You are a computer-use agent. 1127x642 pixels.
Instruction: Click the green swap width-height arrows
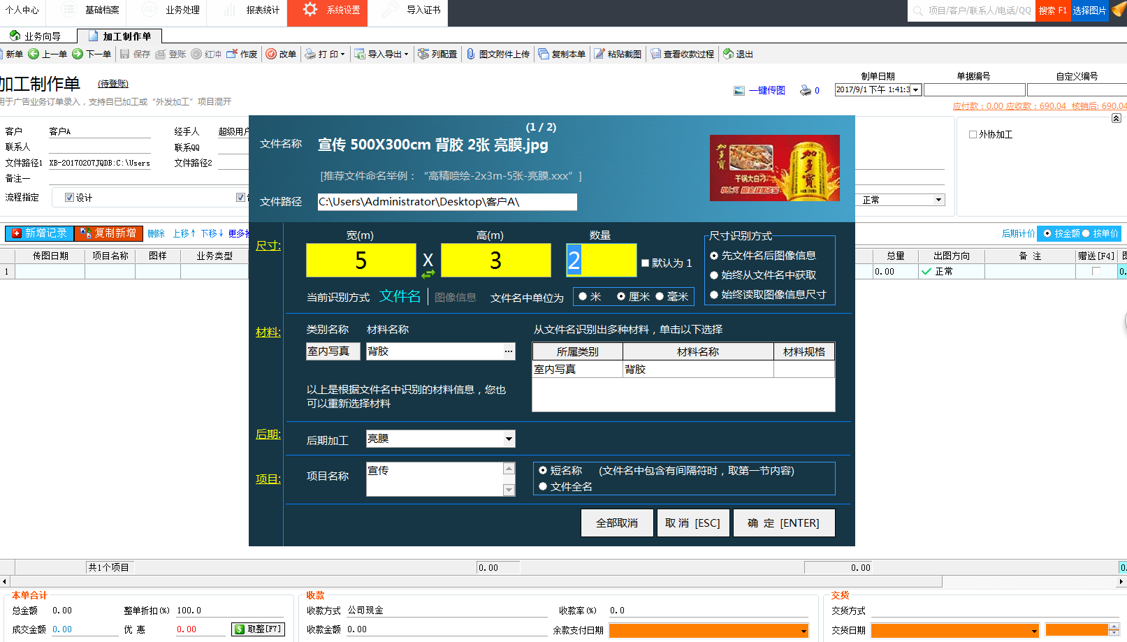click(428, 274)
